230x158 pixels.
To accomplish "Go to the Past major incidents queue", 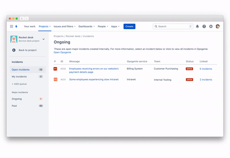I will tap(15, 106).
